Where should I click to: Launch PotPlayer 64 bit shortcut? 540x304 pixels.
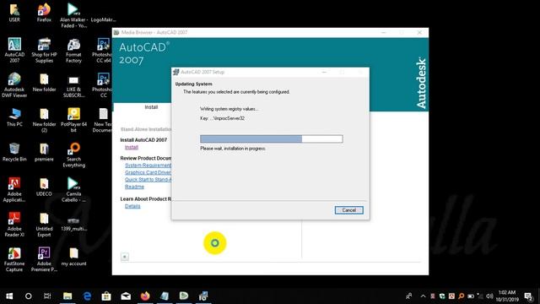point(73,120)
